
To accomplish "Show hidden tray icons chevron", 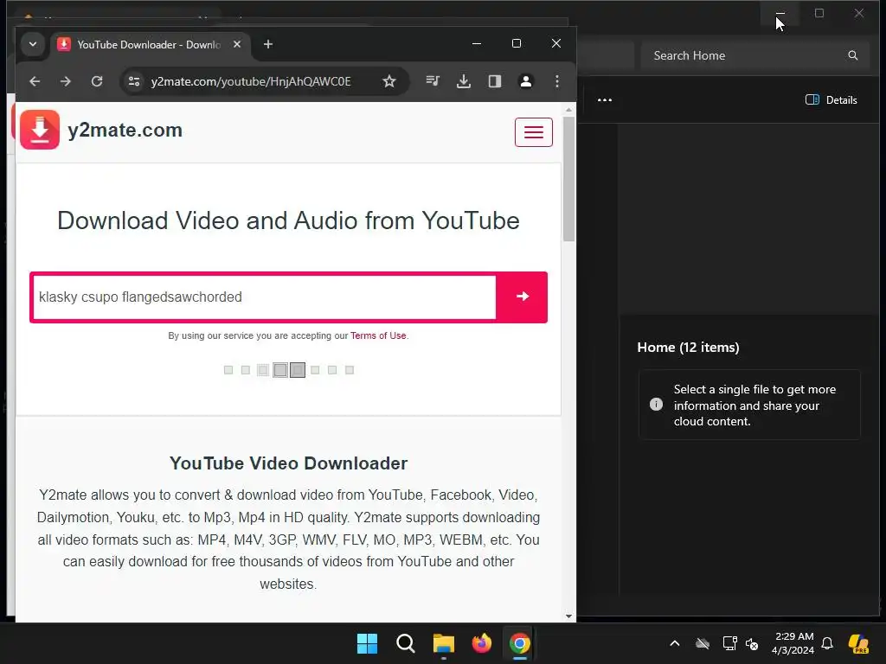I will (675, 643).
